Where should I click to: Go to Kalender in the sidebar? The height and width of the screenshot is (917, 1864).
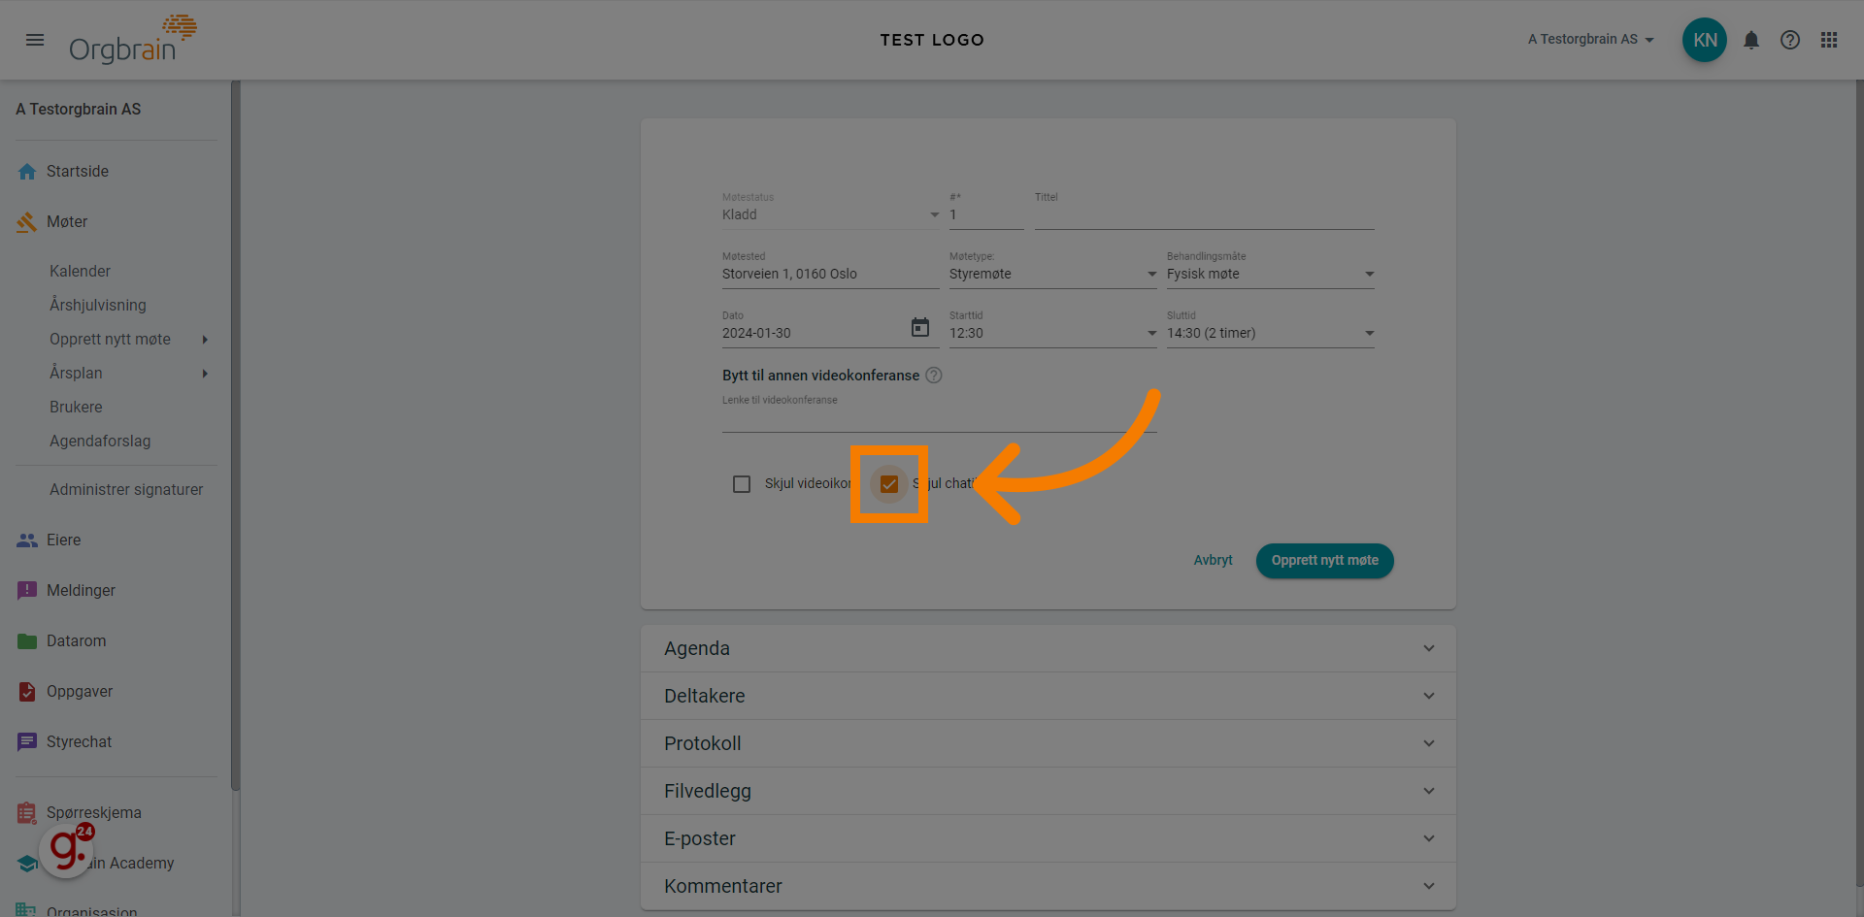pos(80,272)
